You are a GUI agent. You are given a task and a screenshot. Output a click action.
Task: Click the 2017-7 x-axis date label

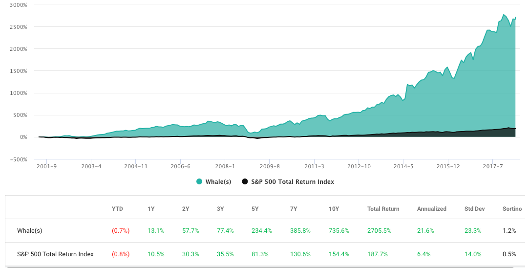(493, 166)
